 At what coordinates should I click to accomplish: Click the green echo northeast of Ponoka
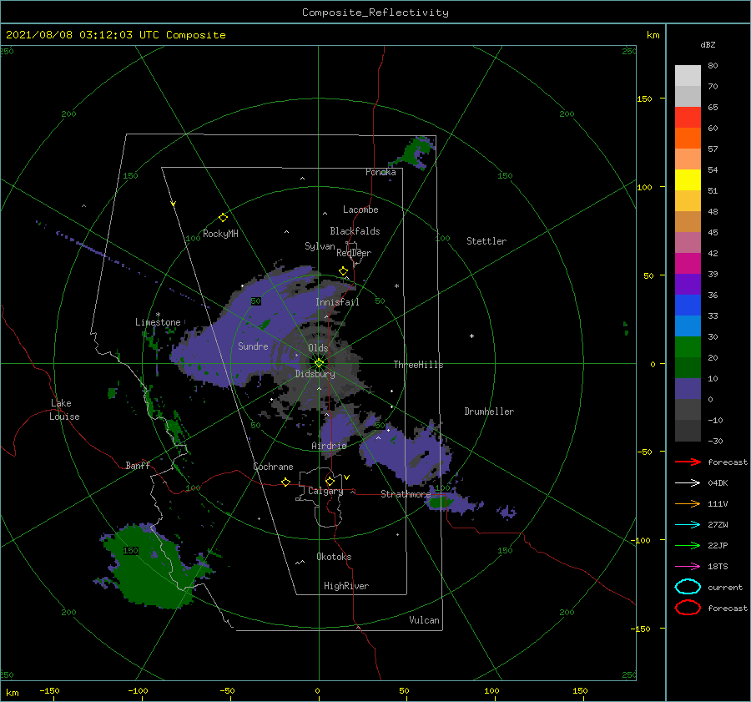click(414, 151)
